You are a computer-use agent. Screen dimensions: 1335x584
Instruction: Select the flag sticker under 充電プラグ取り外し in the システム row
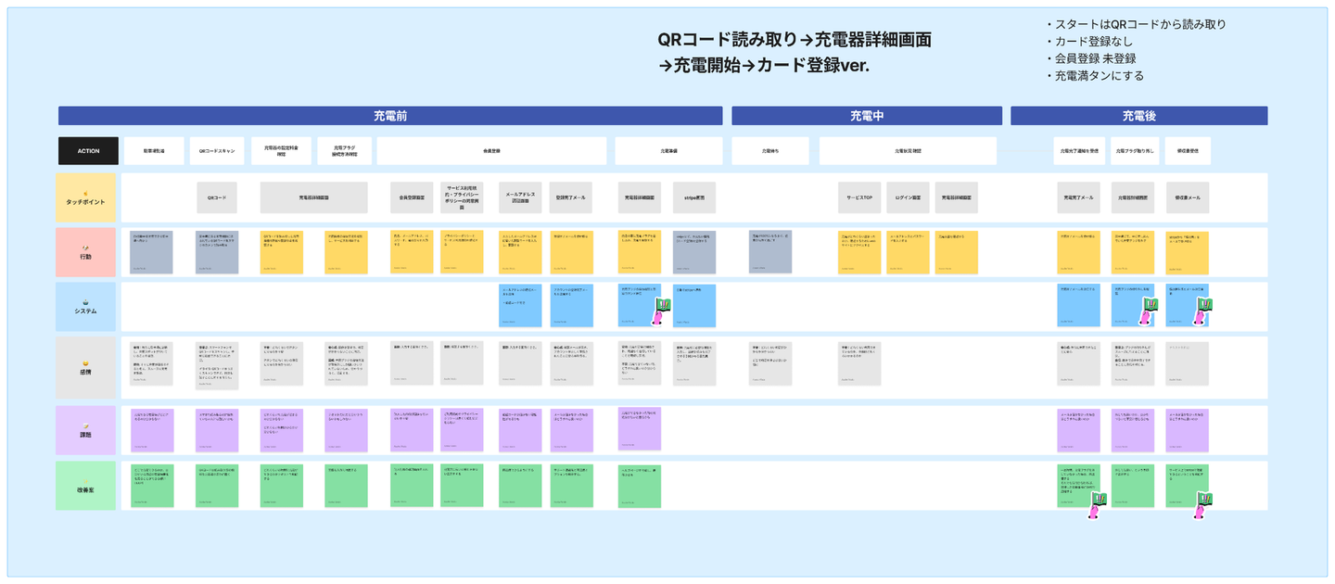point(1148,313)
